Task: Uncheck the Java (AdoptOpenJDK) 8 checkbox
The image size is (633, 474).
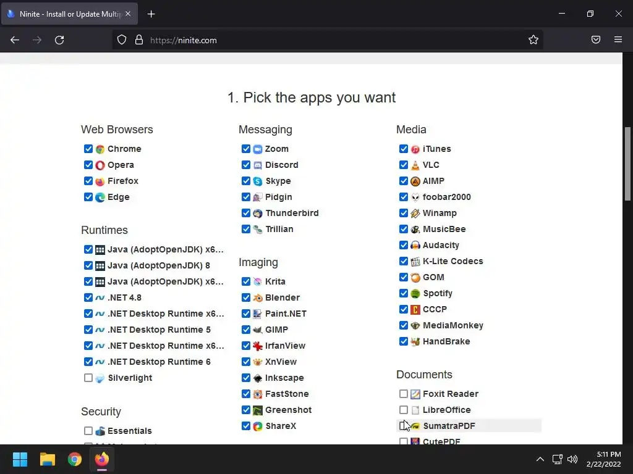Action: (x=88, y=265)
